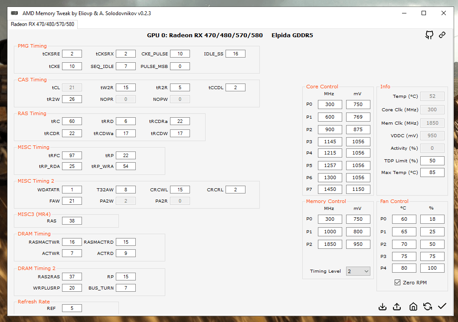
Task: Click Core Control P0 MHz field
Action: (x=330, y=104)
